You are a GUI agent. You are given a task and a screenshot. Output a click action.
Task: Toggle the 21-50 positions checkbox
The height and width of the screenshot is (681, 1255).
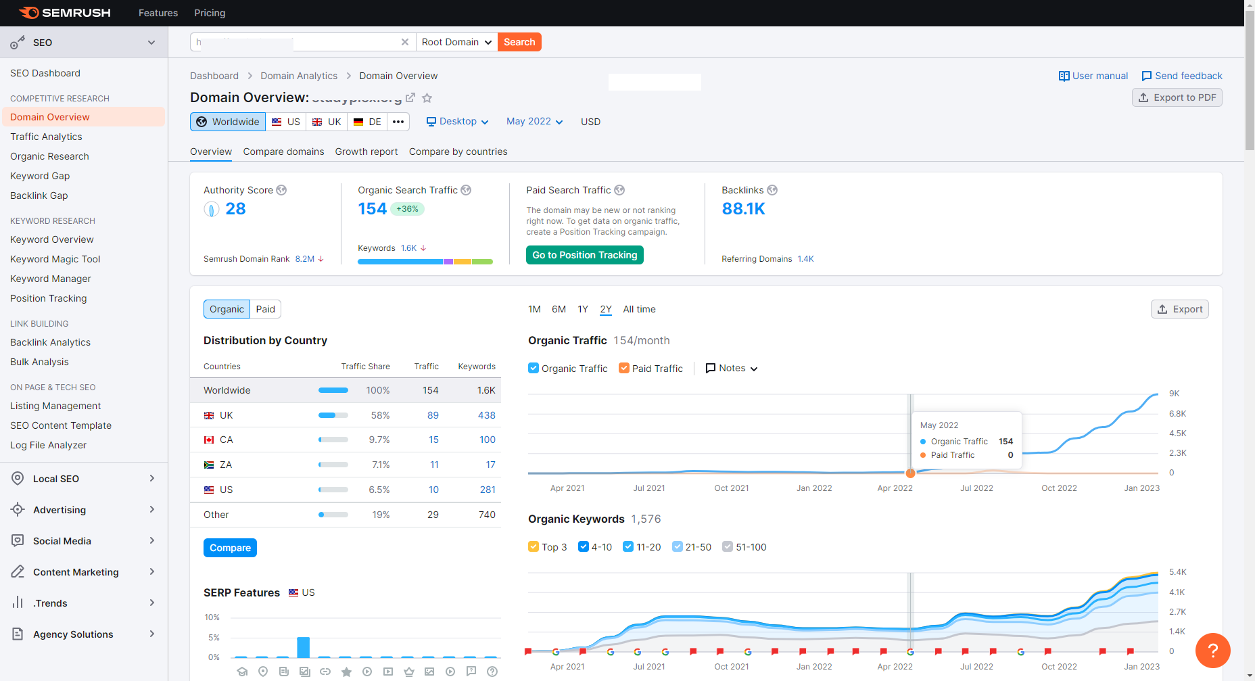point(678,546)
